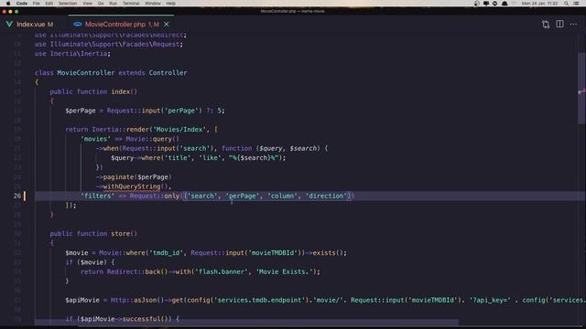586x329 pixels.
Task: Open the Go menu
Action: (101, 4)
